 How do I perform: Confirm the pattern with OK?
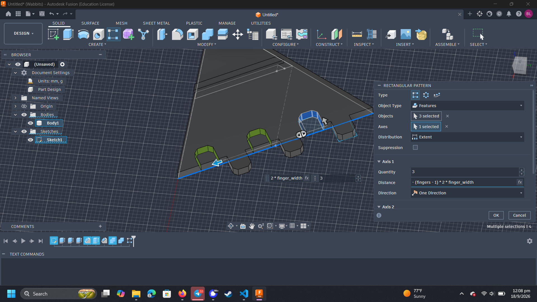click(496, 215)
